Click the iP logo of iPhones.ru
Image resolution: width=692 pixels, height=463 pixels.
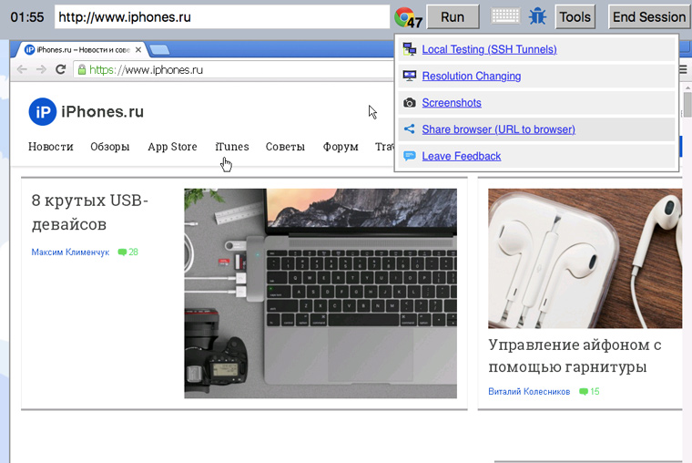point(43,112)
